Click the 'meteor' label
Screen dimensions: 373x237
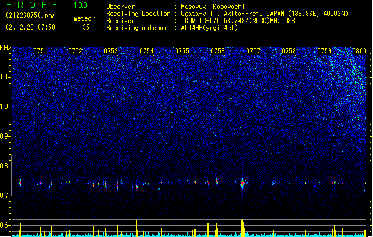click(84, 18)
